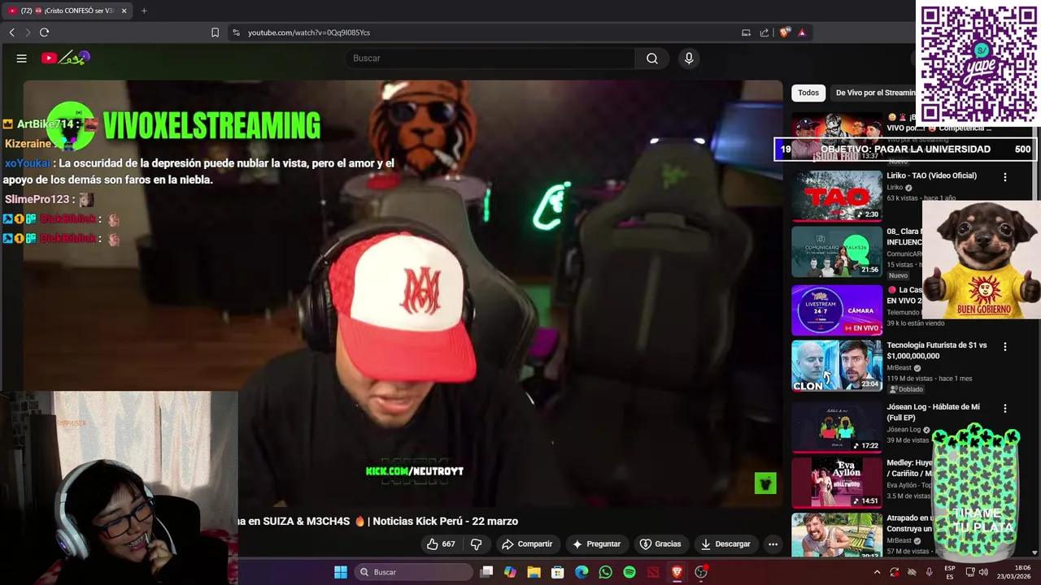The width and height of the screenshot is (1041, 585).
Task: Click the tray microphone icon
Action: (x=929, y=572)
